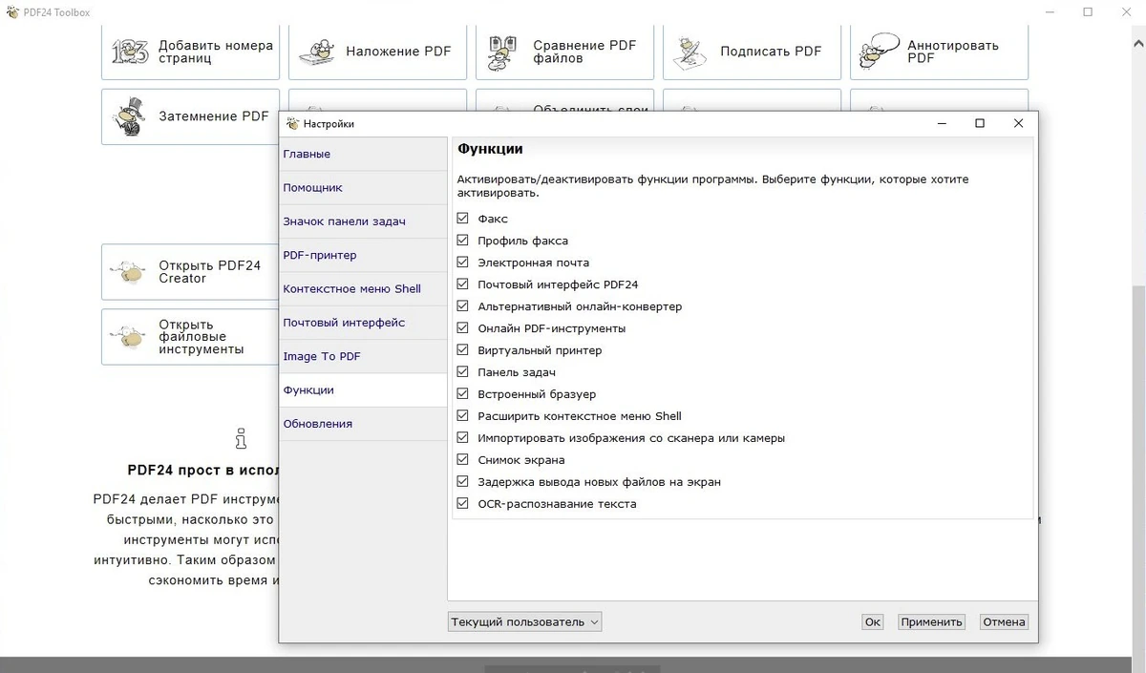Open the Image To PDF section

tap(363, 356)
